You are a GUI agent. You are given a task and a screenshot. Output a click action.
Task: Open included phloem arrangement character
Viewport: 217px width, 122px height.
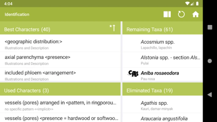click(x=60, y=75)
